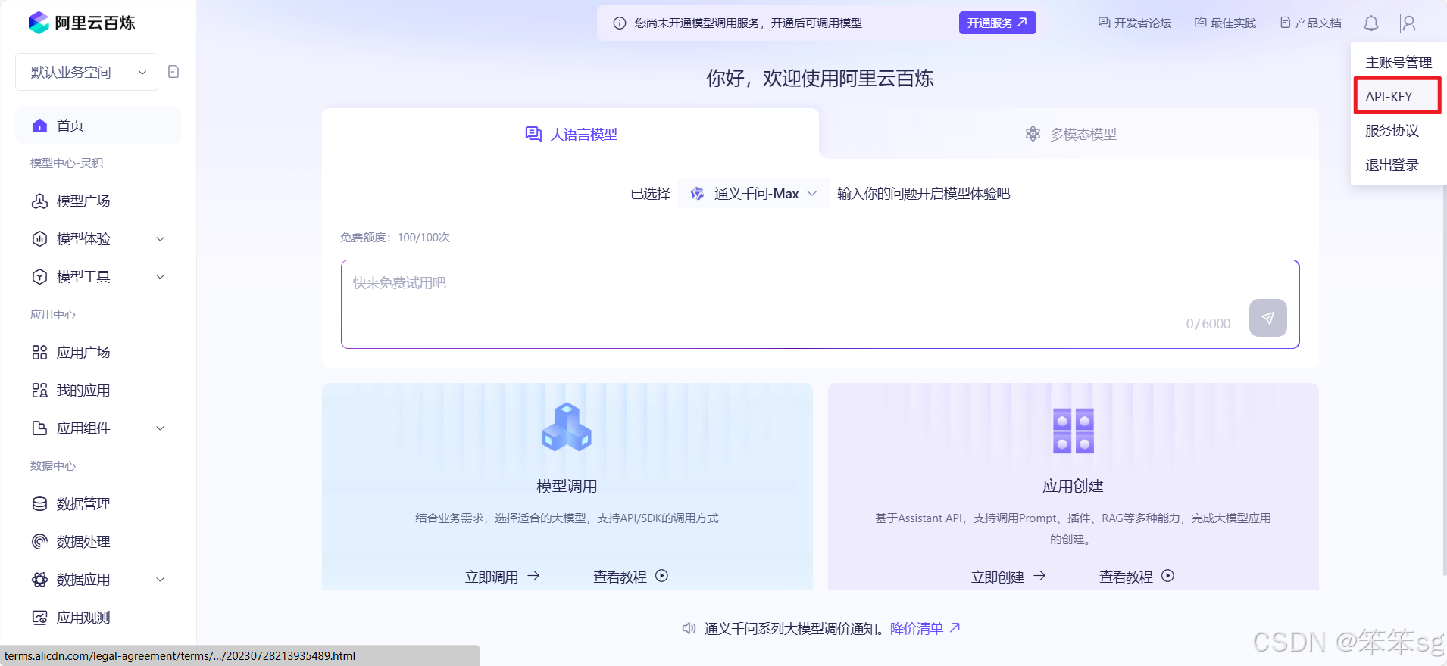Click the 免费额度: 100/100次 text
This screenshot has height=666, width=1447.
pyautogui.click(x=395, y=238)
